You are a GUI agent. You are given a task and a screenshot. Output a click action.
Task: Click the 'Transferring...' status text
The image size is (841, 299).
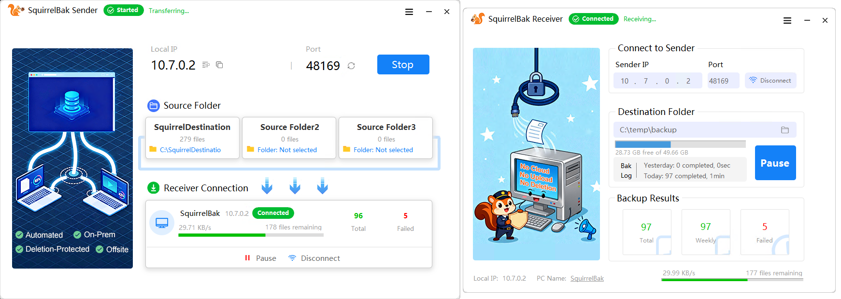[169, 11]
